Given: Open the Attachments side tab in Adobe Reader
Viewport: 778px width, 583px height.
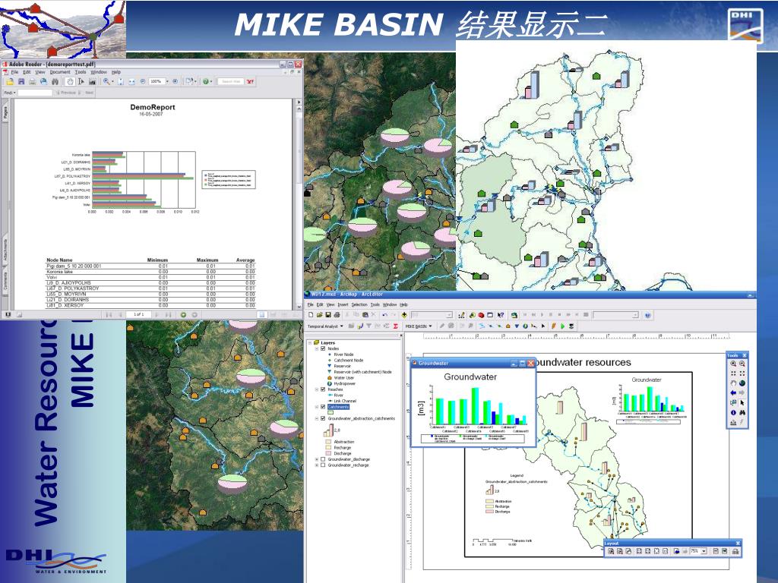Looking at the screenshot, I should [x=5, y=249].
